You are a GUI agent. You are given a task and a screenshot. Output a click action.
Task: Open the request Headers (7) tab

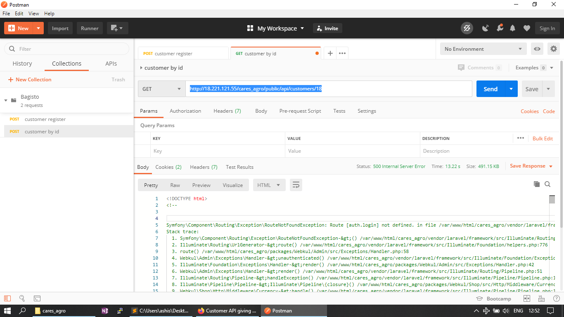[x=227, y=111]
